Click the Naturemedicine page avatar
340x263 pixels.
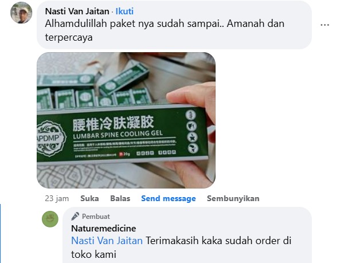coord(50,219)
